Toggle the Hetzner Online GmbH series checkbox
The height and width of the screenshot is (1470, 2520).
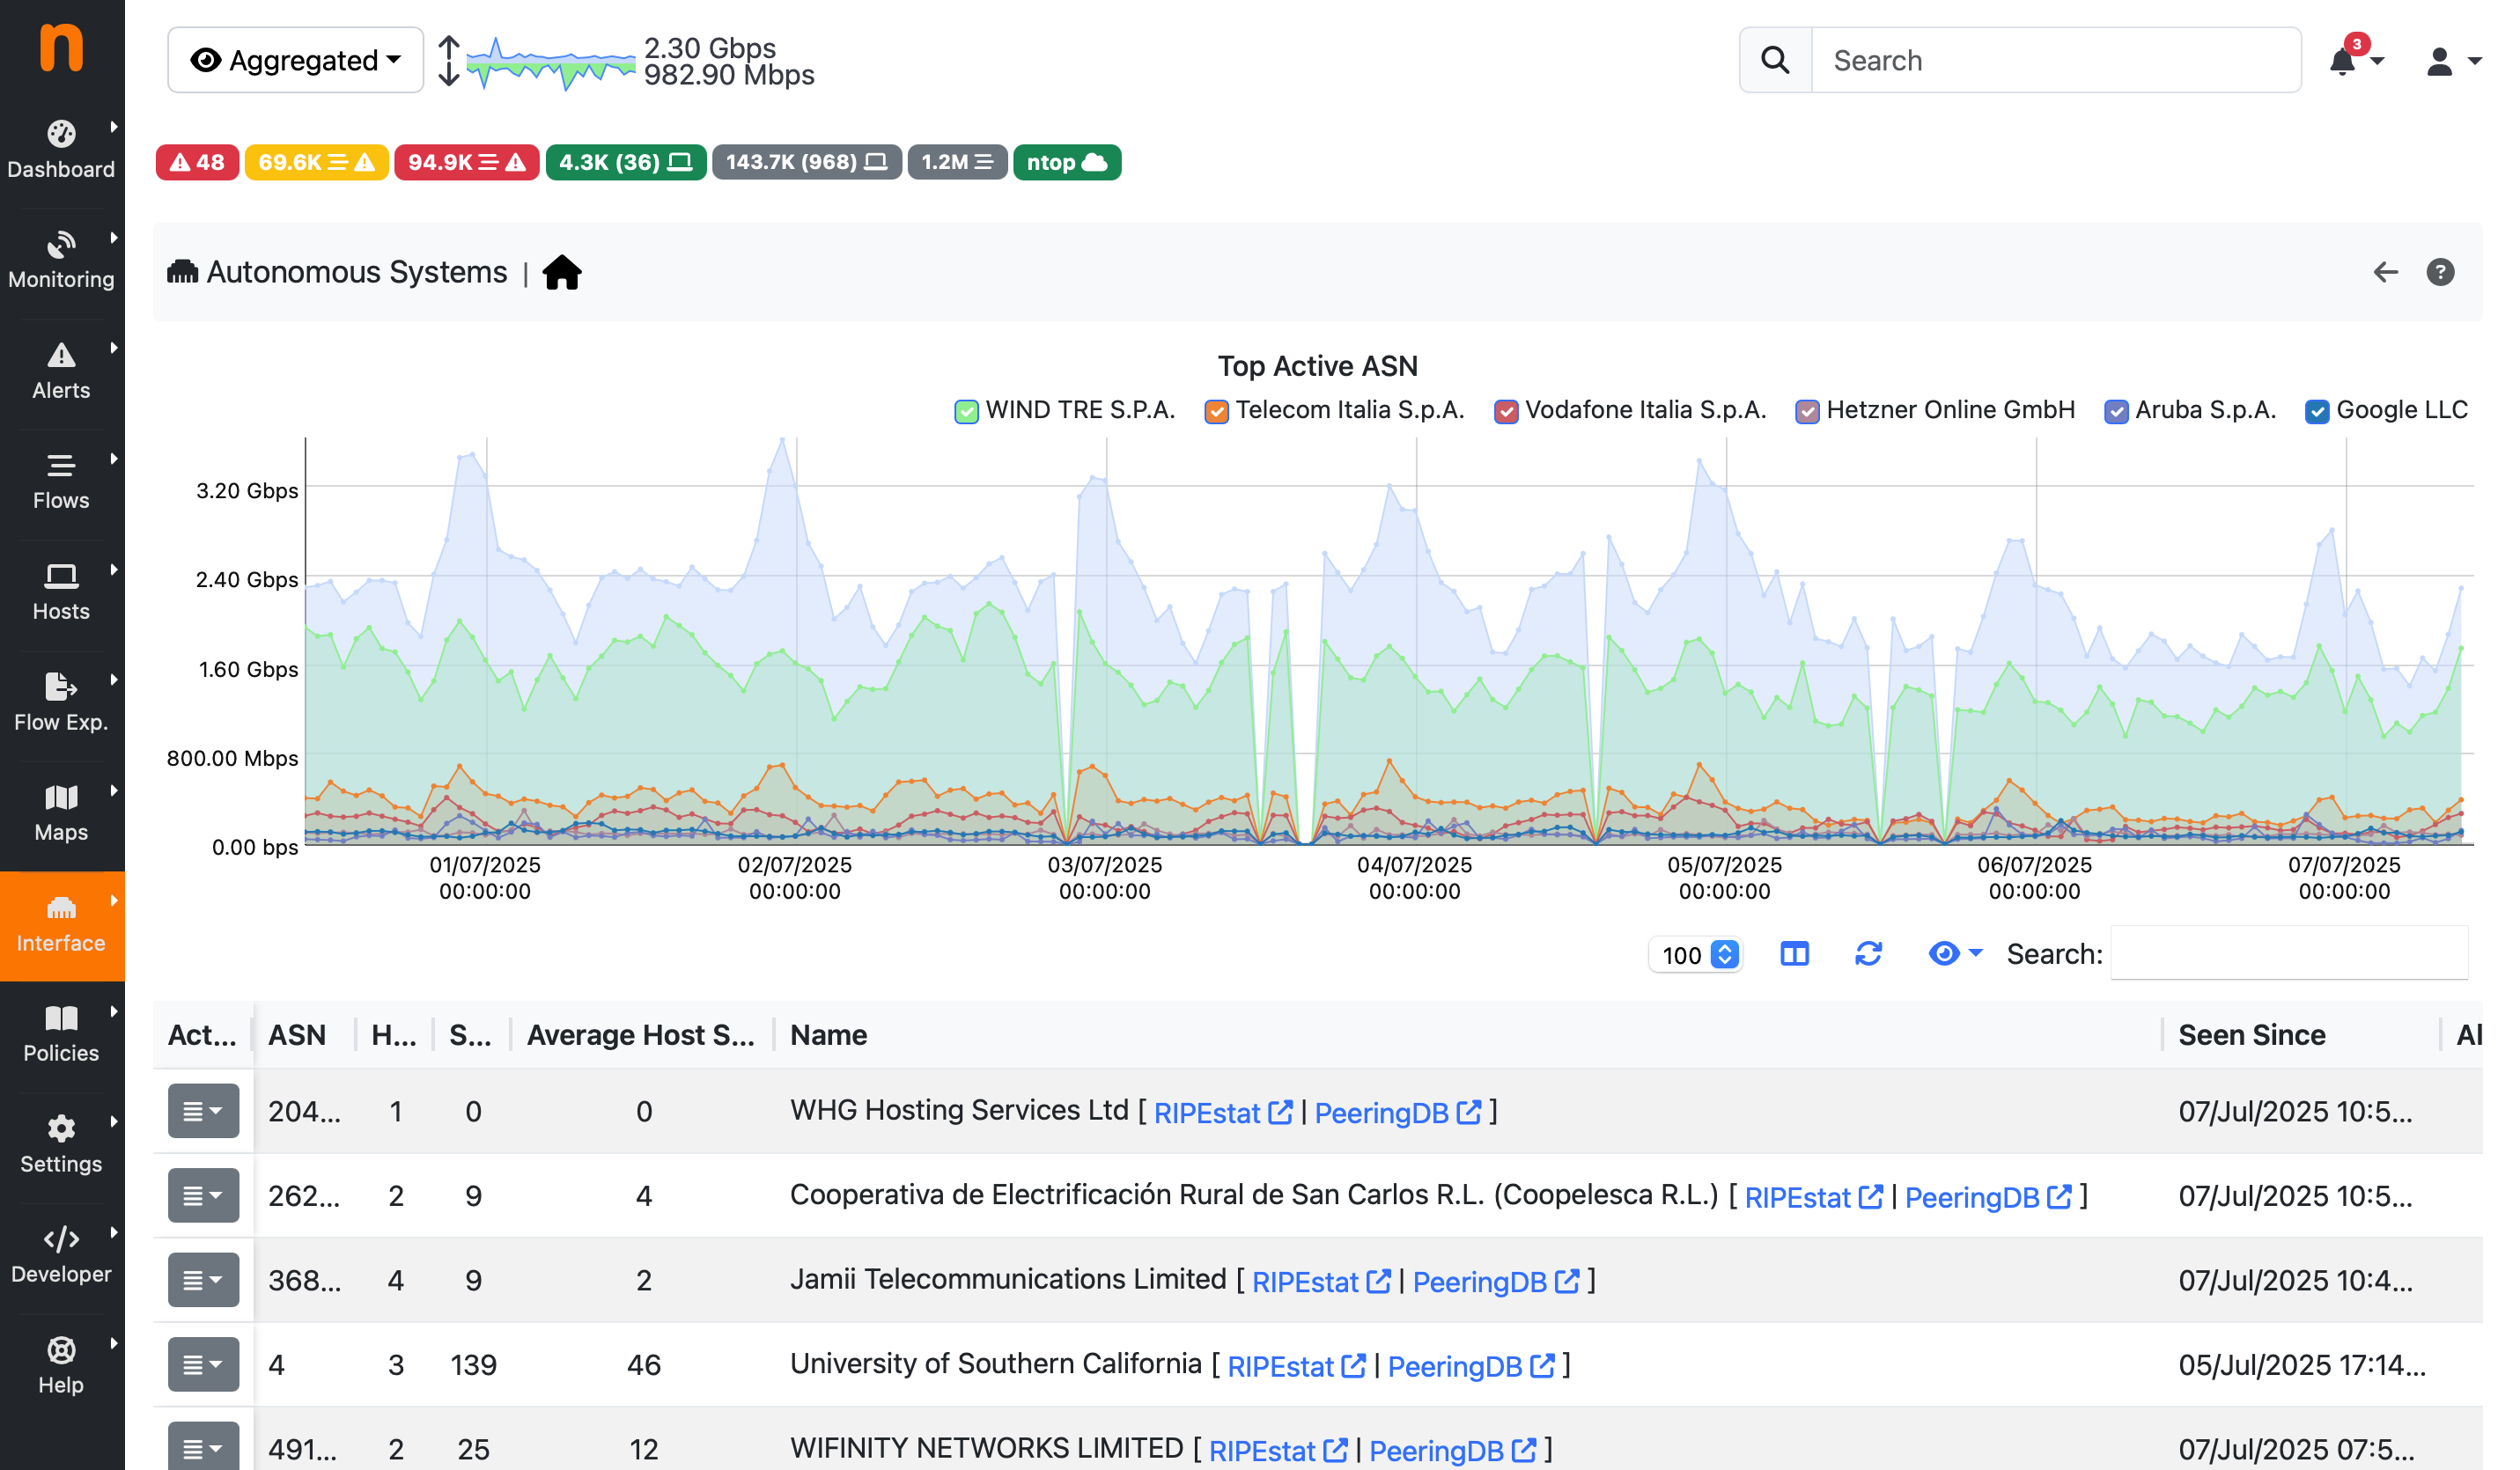click(1807, 411)
